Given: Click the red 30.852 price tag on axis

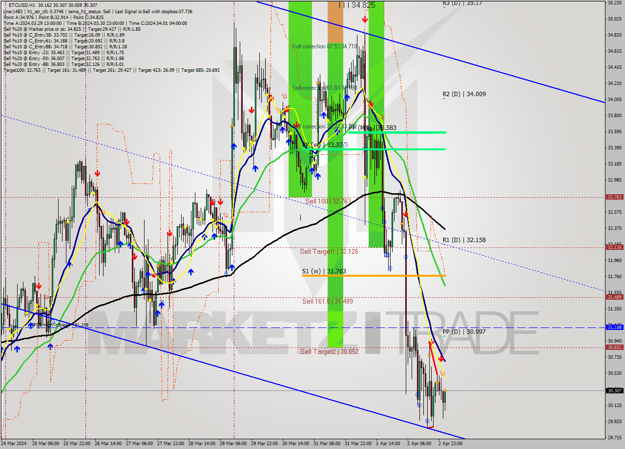Looking at the screenshot, I should pos(614,347).
